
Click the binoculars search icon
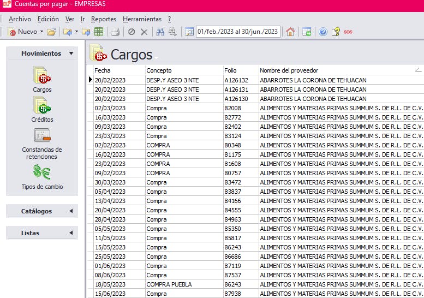160,32
